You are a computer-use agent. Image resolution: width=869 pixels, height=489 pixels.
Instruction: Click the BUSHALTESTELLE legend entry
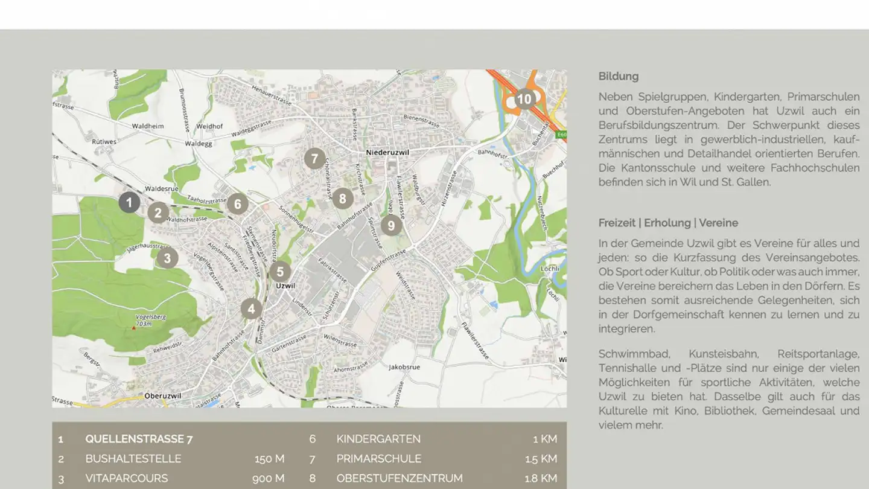(133, 459)
